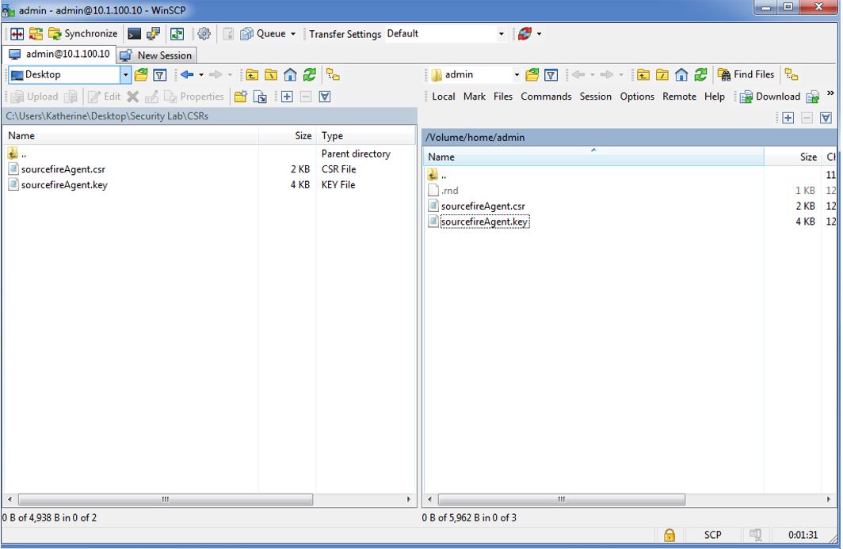843x549 pixels.
Task: Expand toolbar overflow chevron near Download
Action: 830,93
